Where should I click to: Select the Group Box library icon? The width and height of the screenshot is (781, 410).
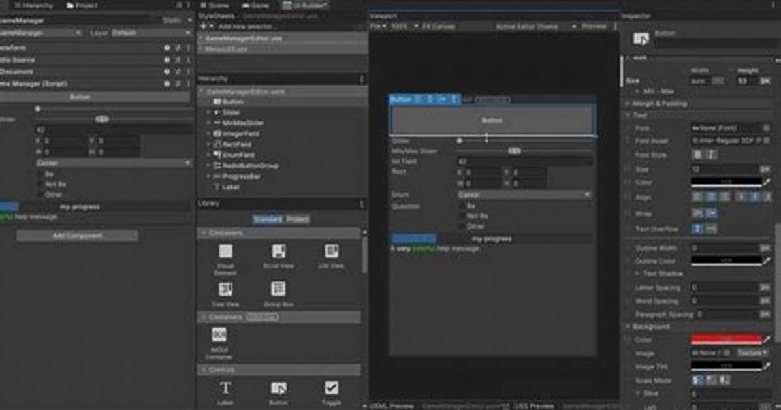278,289
